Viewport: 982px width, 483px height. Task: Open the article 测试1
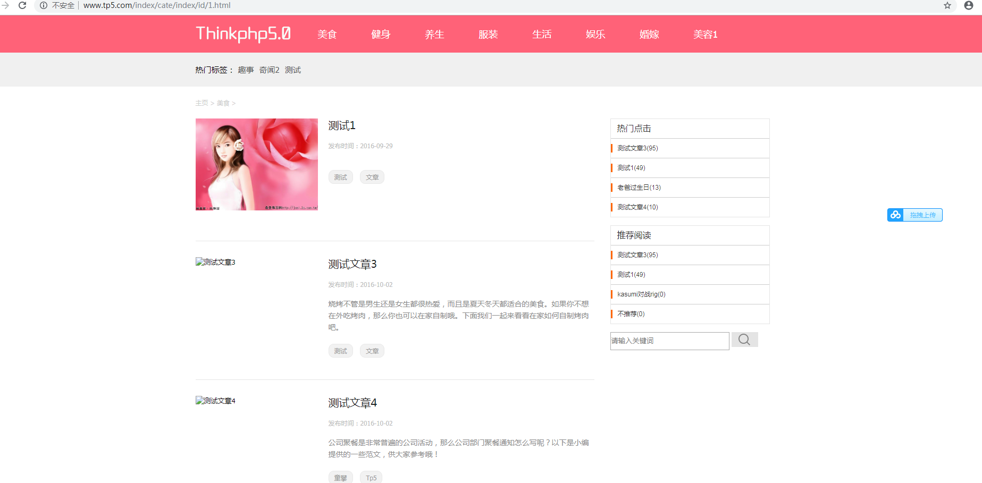pyautogui.click(x=341, y=125)
